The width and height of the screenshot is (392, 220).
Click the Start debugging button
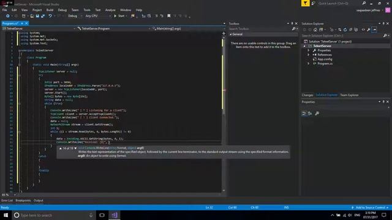coord(119,16)
